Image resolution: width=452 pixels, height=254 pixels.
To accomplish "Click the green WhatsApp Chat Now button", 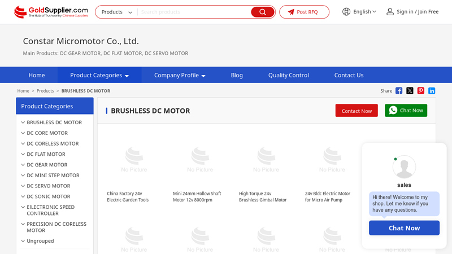I will (406, 111).
